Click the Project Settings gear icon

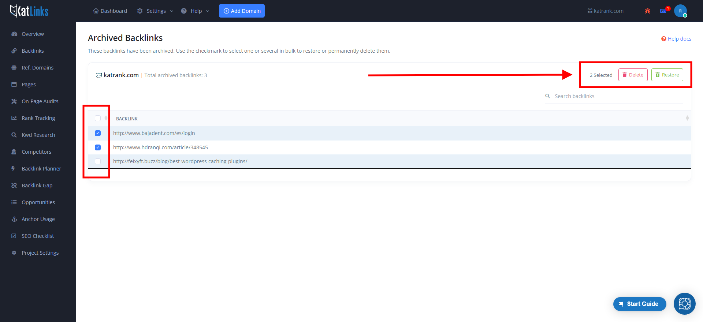(x=14, y=253)
